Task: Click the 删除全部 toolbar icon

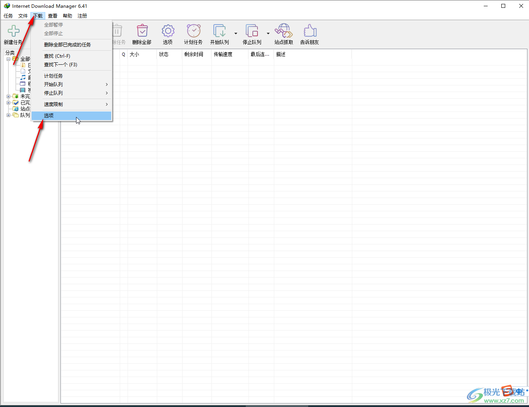Action: coord(142,31)
